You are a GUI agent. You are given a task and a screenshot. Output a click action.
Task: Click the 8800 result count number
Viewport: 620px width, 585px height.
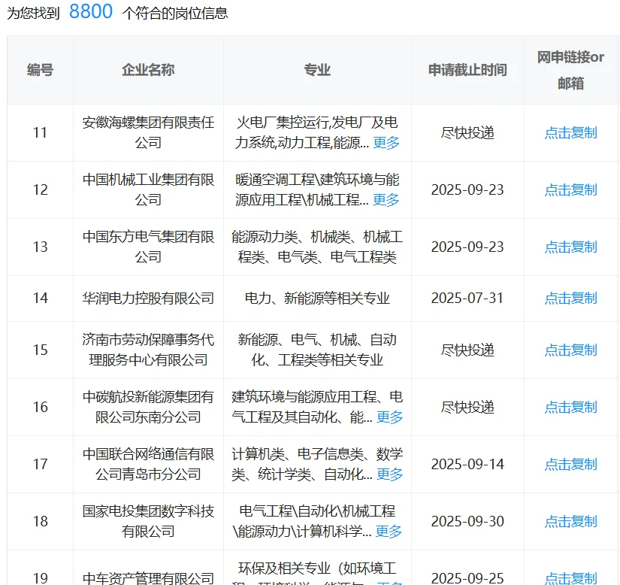(x=91, y=11)
